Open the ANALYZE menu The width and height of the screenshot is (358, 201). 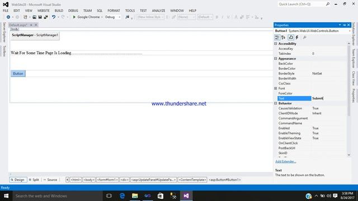tap(158, 11)
